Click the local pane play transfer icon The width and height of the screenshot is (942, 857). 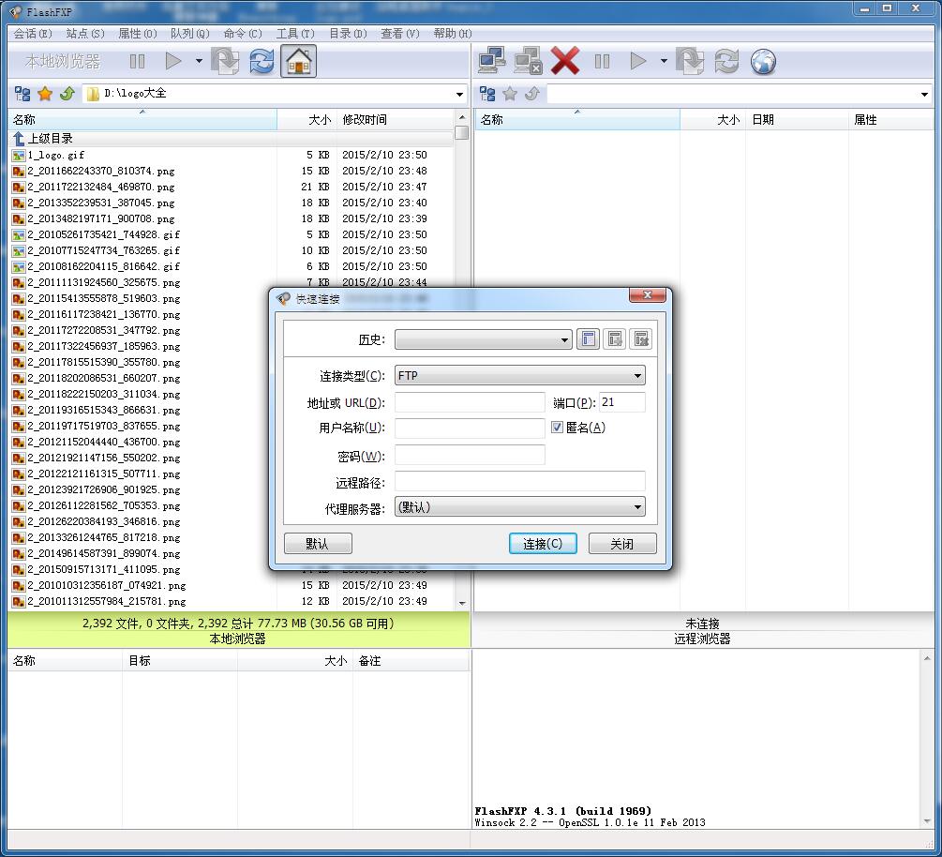[x=173, y=61]
